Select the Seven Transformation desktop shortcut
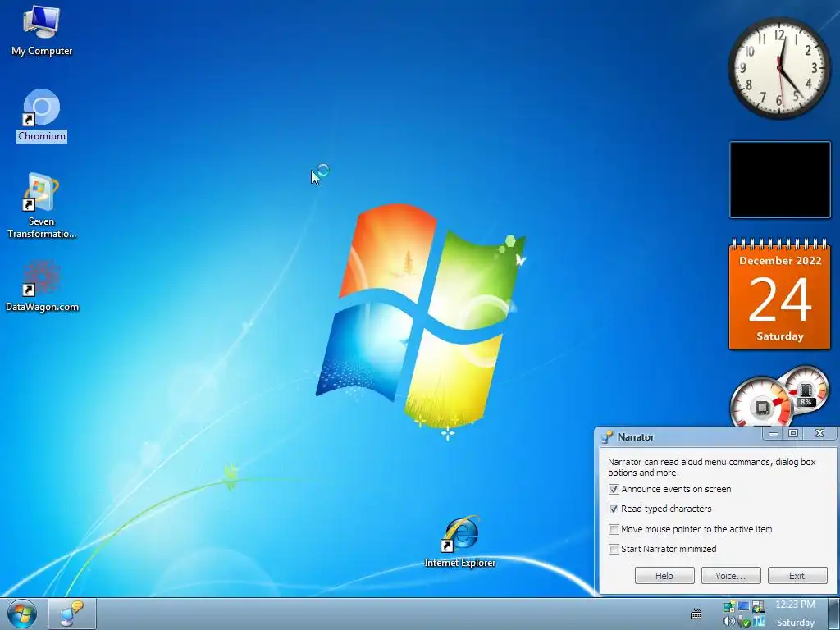Viewport: 840px width, 630px height. pos(42,206)
